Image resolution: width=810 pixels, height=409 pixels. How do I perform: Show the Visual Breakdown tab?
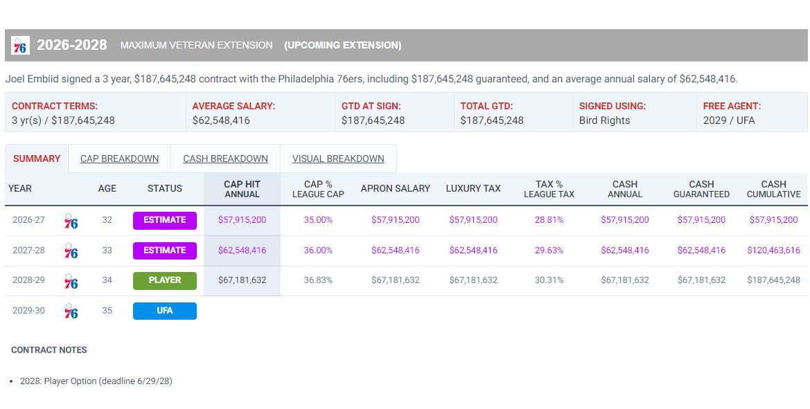pos(338,158)
